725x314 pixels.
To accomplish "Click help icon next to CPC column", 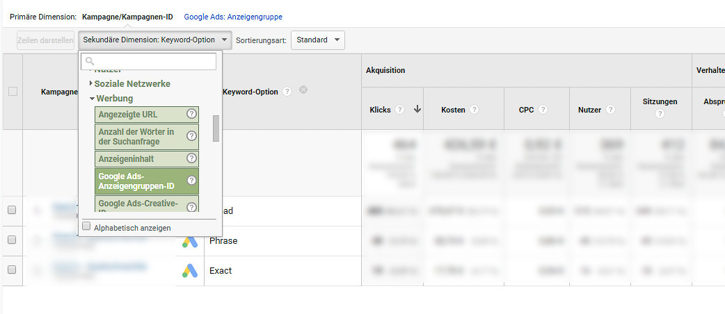I will tap(543, 110).
